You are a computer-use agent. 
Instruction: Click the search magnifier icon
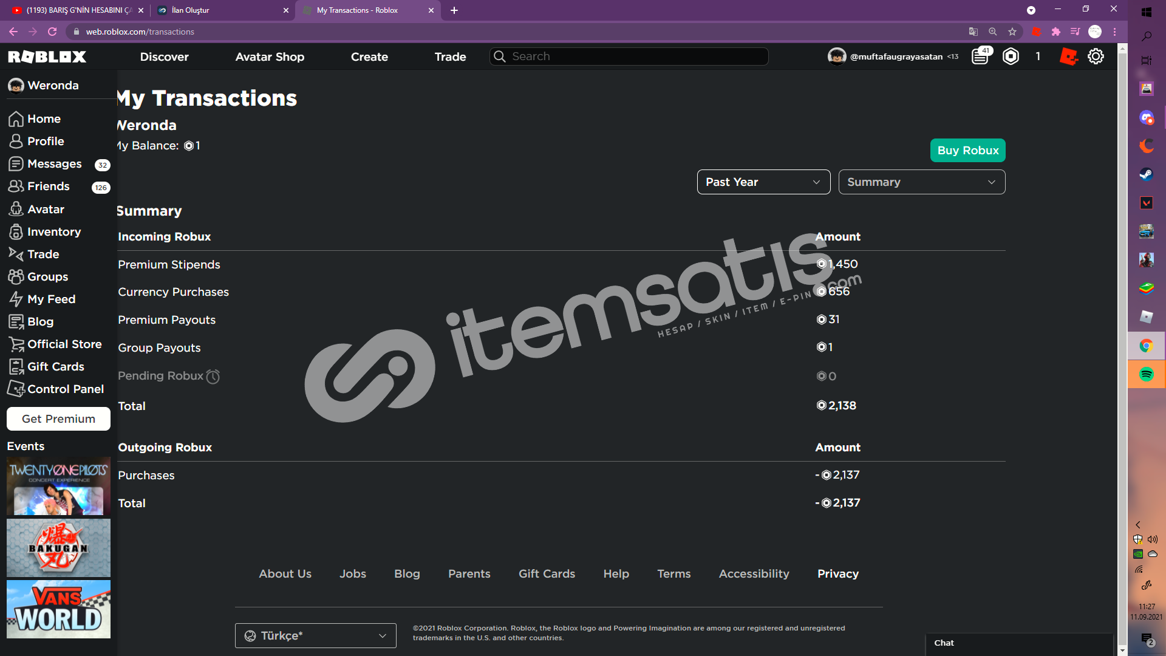click(x=499, y=56)
